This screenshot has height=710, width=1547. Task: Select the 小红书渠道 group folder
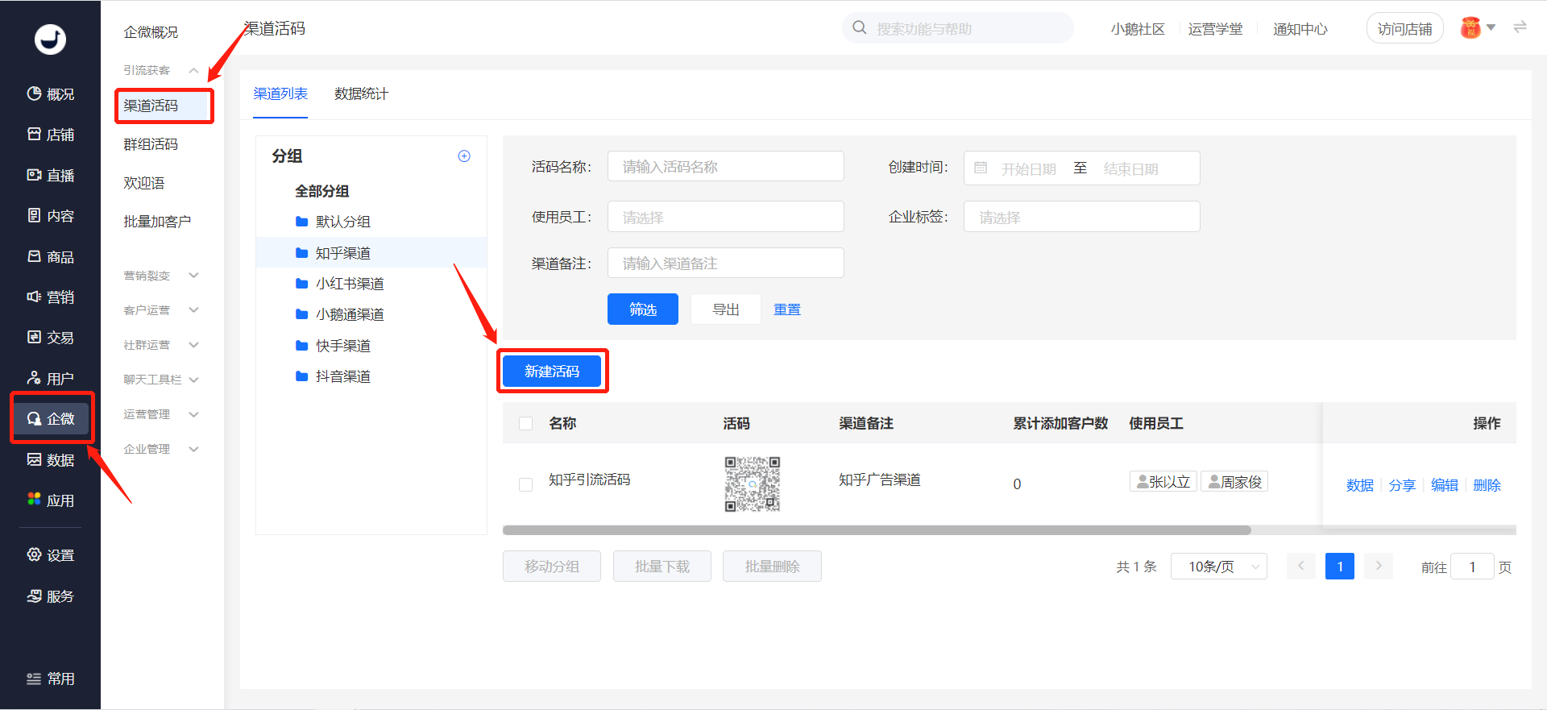350,284
